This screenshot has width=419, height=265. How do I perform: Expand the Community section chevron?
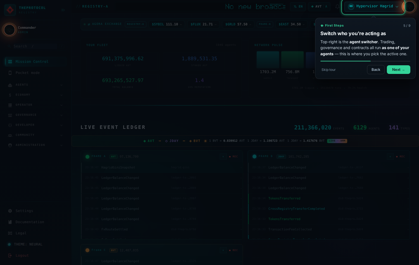click(61, 135)
